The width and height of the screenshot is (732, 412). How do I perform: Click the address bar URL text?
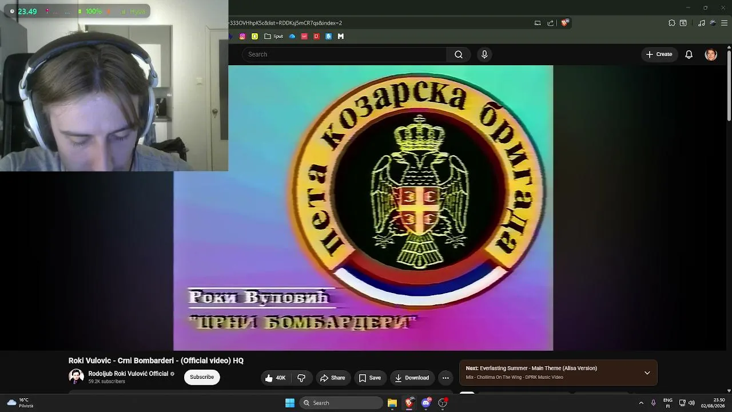[x=285, y=23]
